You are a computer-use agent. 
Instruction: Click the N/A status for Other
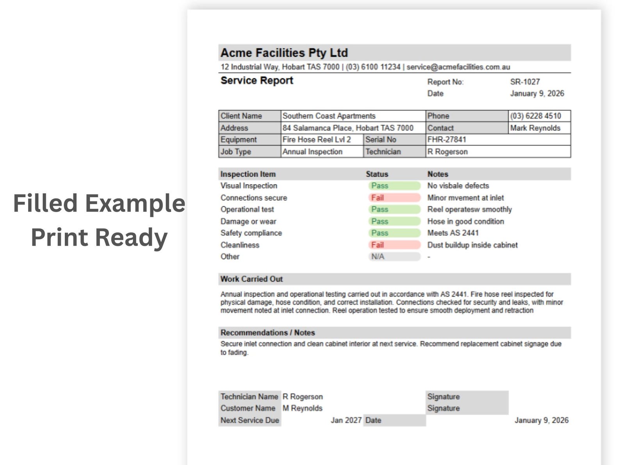tap(394, 257)
